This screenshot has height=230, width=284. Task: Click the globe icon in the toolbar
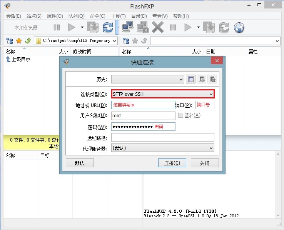click(x=239, y=27)
